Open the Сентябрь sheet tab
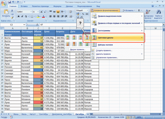The width and height of the screenshot is (165, 119). (x=43, y=114)
